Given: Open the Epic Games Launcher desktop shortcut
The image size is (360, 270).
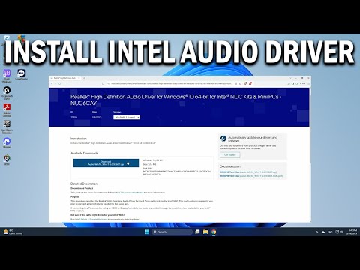Looking at the screenshot, I should click(7, 127).
